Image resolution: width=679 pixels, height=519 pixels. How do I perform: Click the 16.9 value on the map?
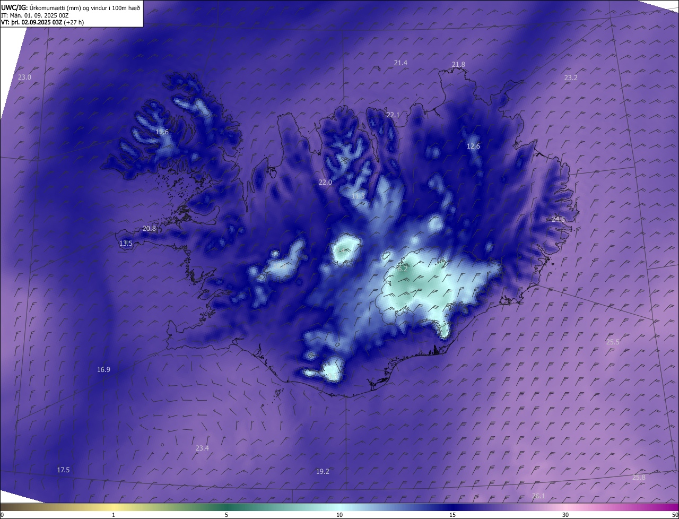point(103,370)
